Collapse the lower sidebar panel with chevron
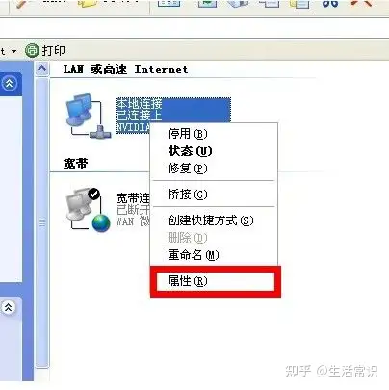 pyautogui.click(x=9, y=307)
